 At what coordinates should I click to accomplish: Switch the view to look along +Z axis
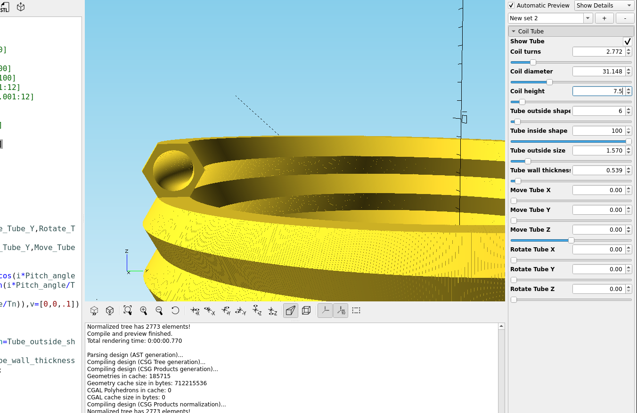(257, 310)
